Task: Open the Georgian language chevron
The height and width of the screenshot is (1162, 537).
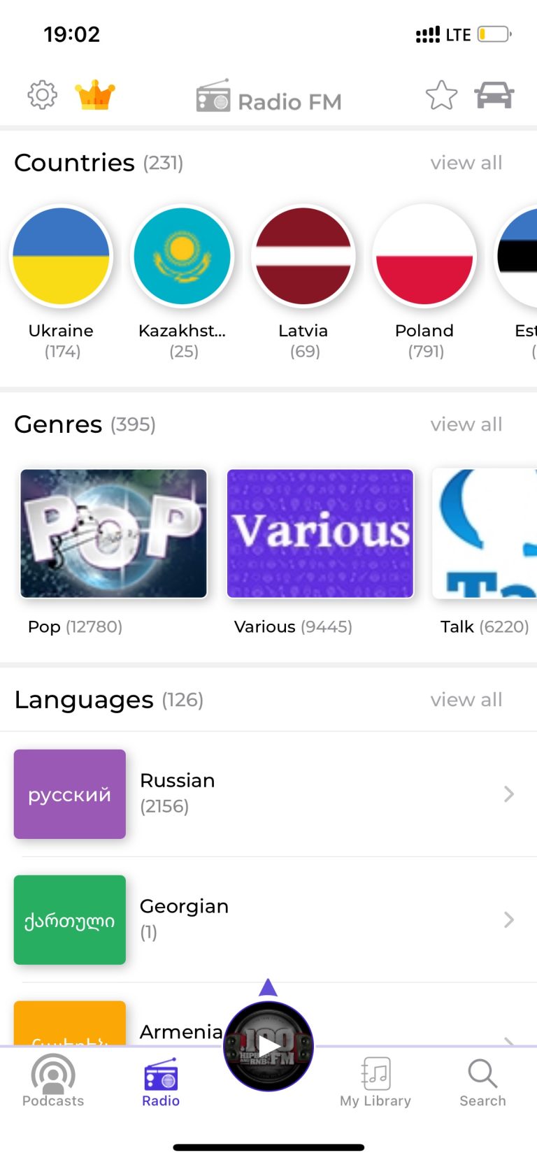Action: (509, 920)
